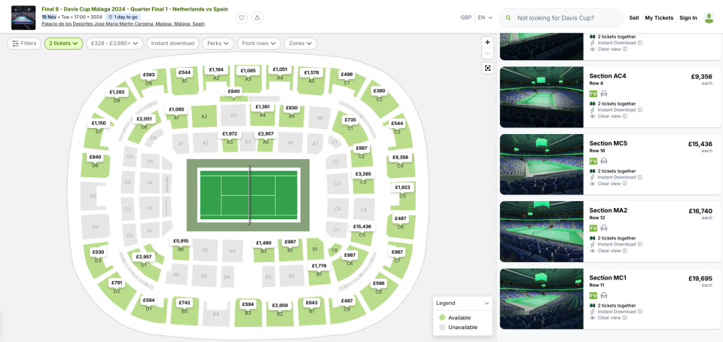Image resolution: width=723 pixels, height=342 pixels.
Task: Click the Sign In link
Action: coord(688,17)
